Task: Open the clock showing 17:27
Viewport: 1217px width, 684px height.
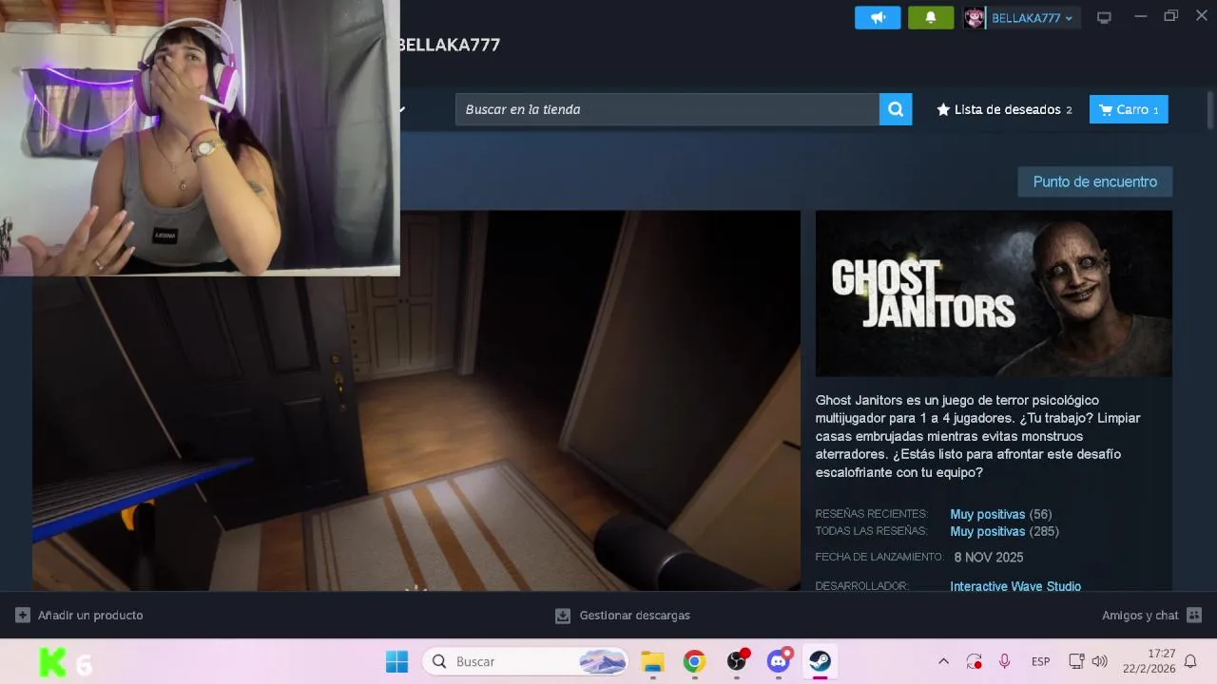Action: pyautogui.click(x=1149, y=661)
